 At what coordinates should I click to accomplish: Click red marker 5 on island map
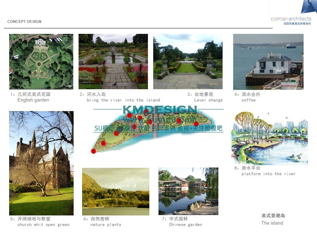pos(116,133)
